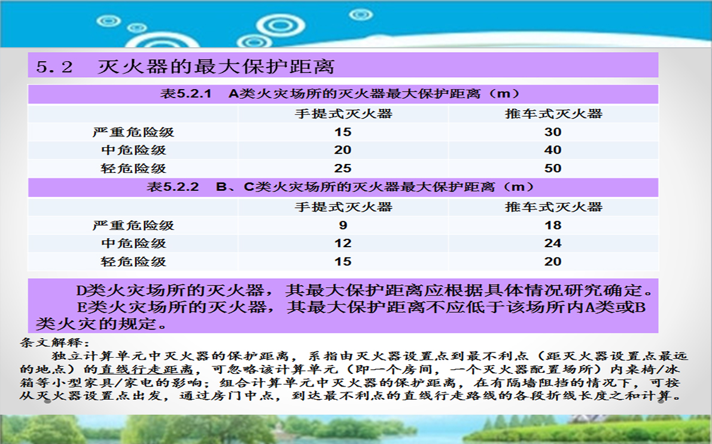
Task: Click the 中危险级 row label in table 5.2.1
Action: click(x=133, y=150)
